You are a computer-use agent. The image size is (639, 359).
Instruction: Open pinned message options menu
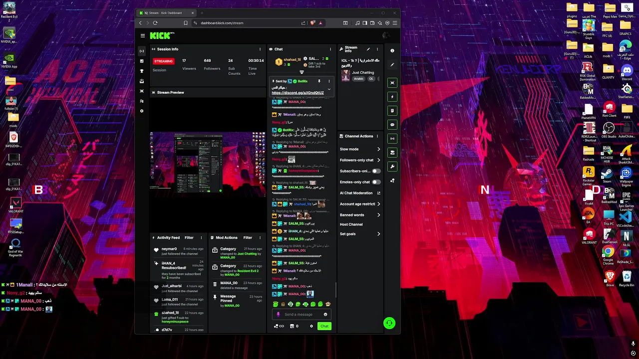[329, 81]
